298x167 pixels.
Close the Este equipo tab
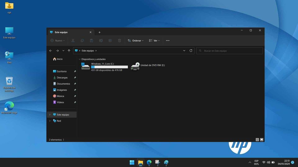pos(90,32)
